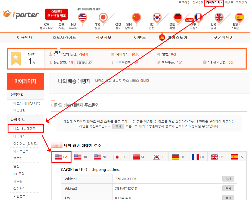Viewport: 250px width, 200px height.
Task: Click the coin stack icon by 마이캐시
Action: pyautogui.click(x=113, y=54)
